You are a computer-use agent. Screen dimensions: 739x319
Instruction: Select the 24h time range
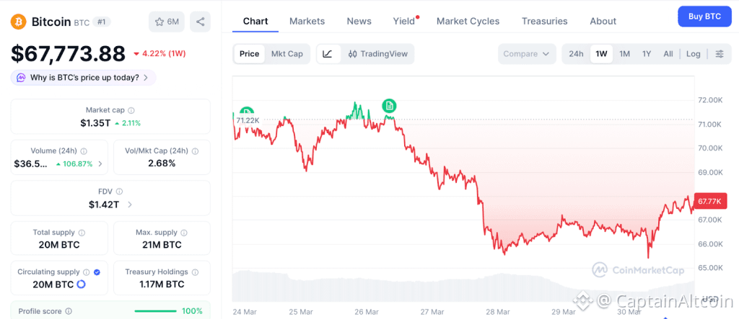tap(576, 54)
